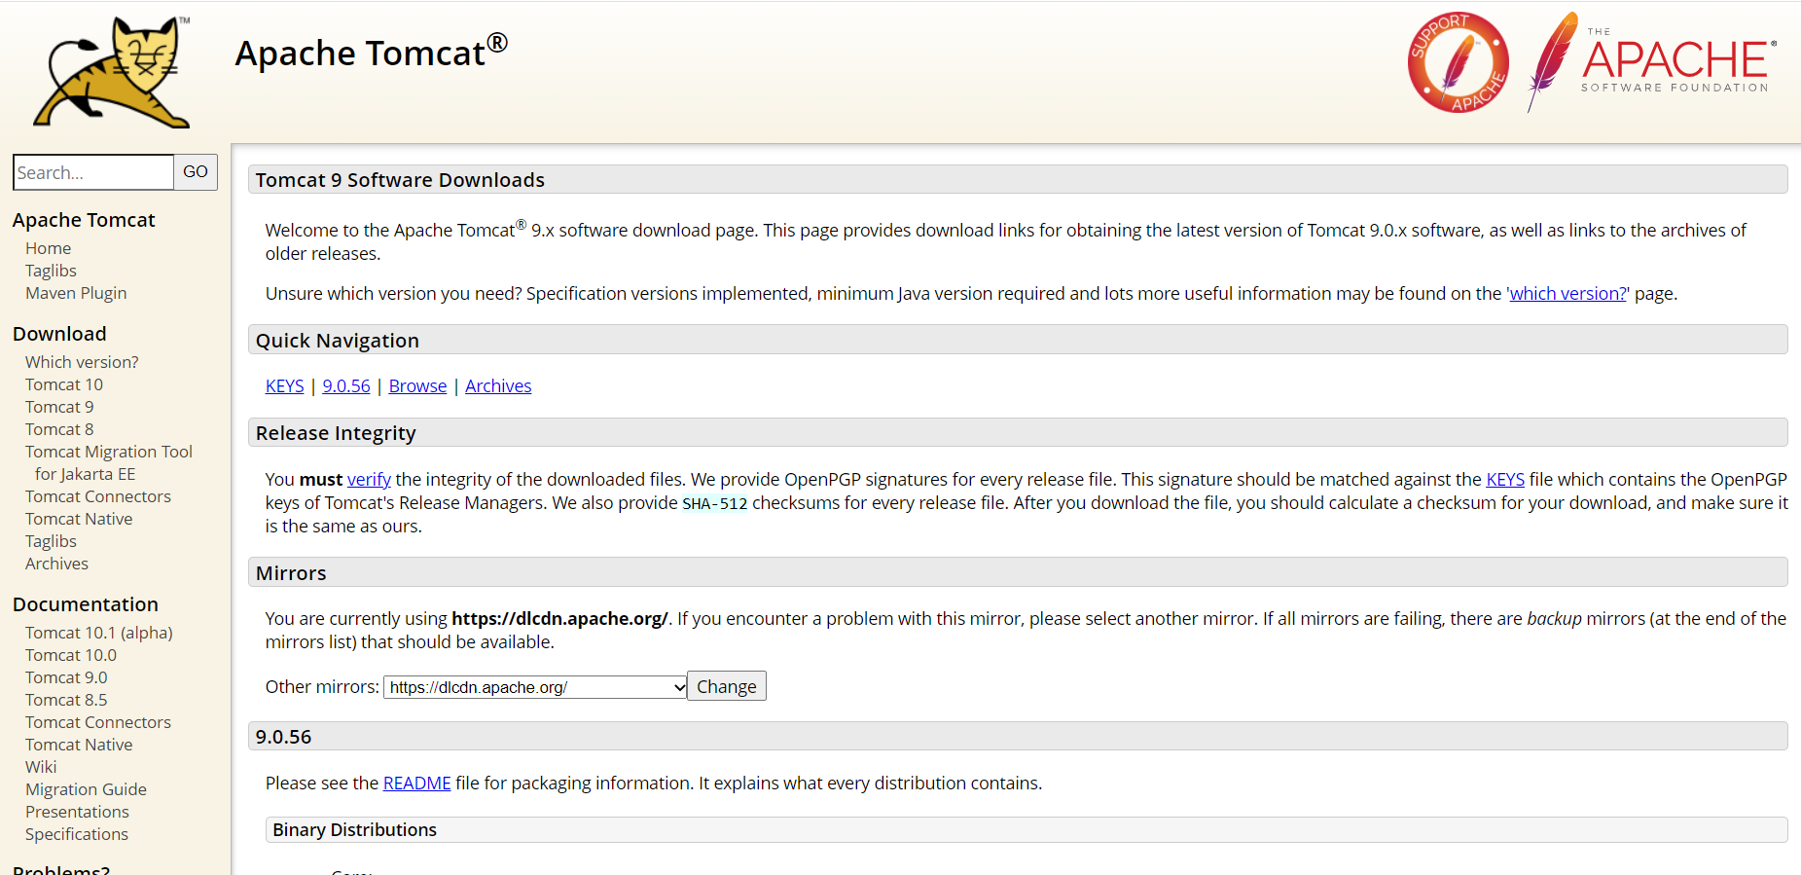
Task: Jump to 9.0.56 in Quick Navigation
Action: pyautogui.click(x=346, y=386)
